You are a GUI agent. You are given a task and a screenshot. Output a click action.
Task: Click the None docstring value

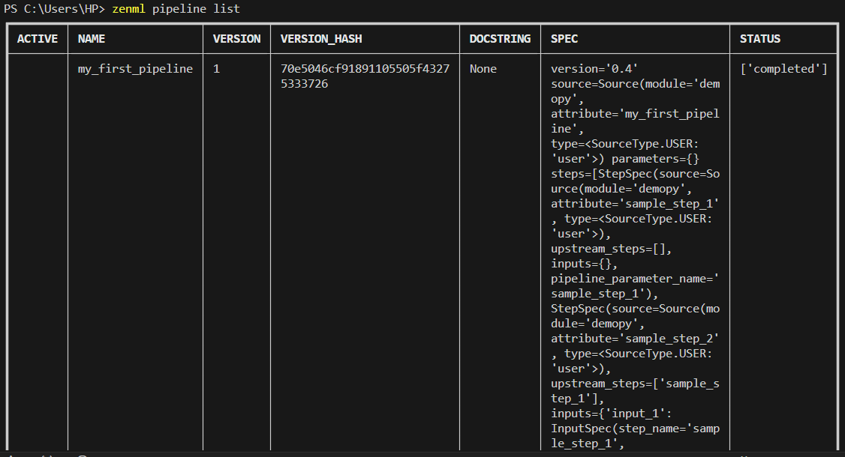[483, 69]
